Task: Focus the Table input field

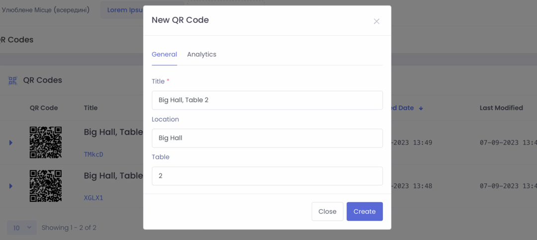Action: [x=267, y=176]
